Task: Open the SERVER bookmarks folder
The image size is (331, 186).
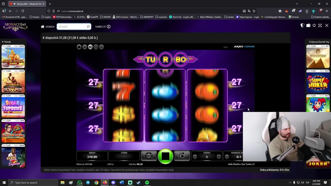Action: (x=105, y=17)
